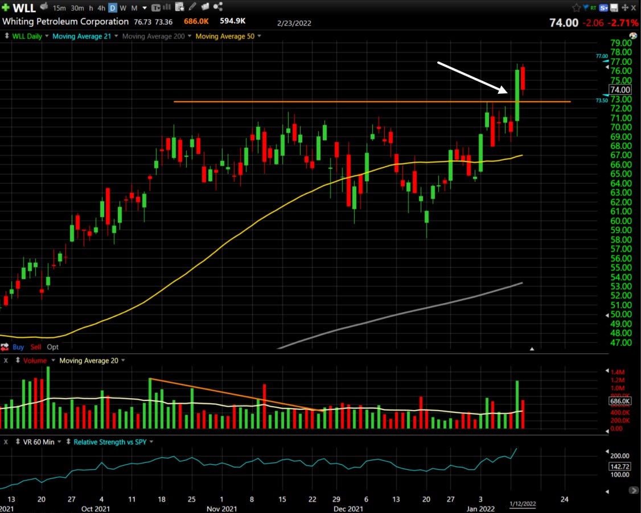
Task: Click the 686.0K label on volume scale
Action: click(620, 401)
